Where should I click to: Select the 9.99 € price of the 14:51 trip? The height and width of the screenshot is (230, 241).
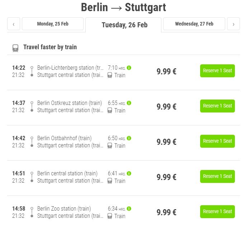click(166, 177)
